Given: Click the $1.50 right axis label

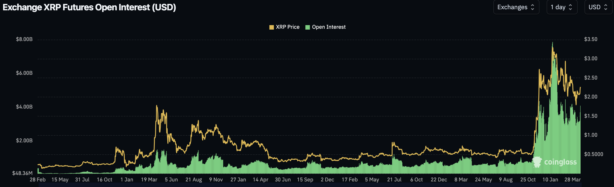Looking at the screenshot, I should tap(591, 116).
